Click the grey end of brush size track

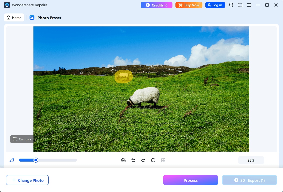75,160
